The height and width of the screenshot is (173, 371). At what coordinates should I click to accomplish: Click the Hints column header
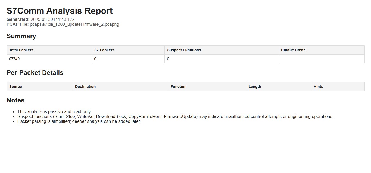pos(338,87)
